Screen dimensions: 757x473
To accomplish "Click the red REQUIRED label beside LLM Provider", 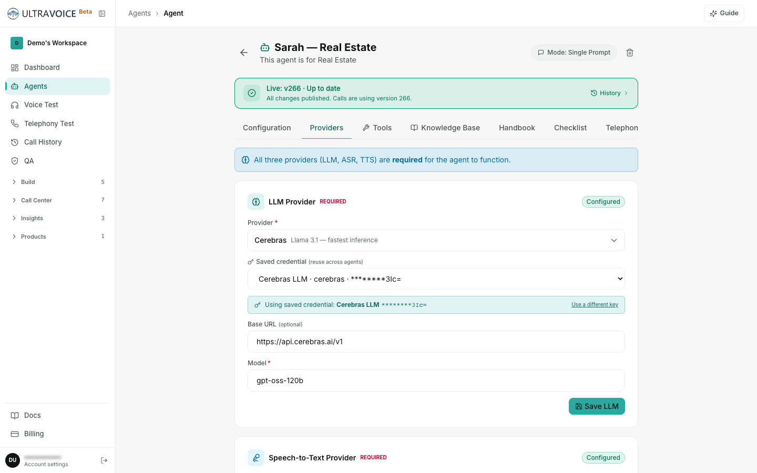I will point(333,201).
